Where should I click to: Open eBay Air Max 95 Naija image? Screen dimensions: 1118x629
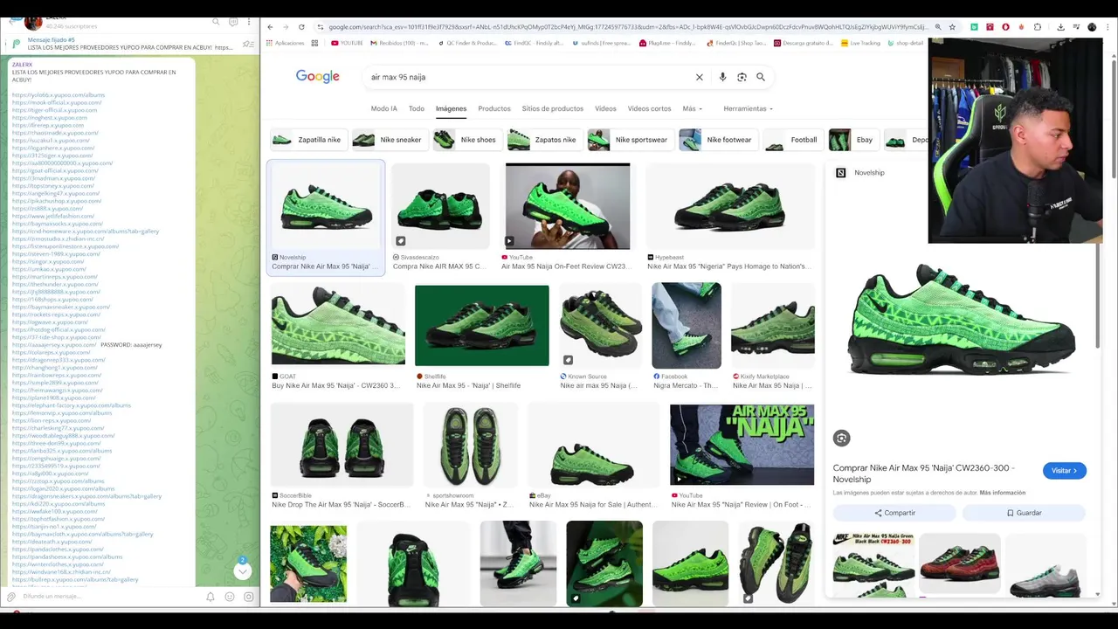coord(593,446)
